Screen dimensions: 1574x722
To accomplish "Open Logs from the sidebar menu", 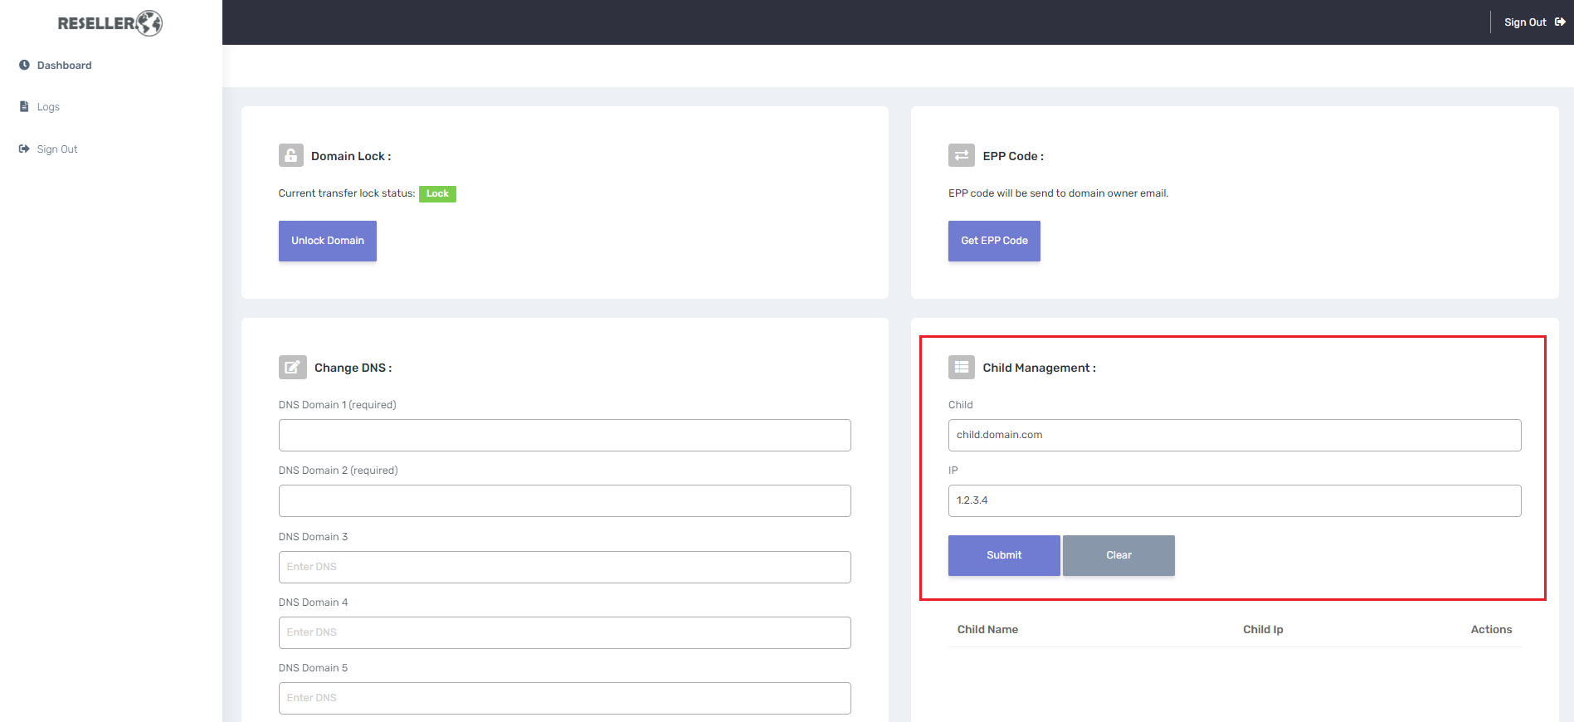I will (x=48, y=107).
